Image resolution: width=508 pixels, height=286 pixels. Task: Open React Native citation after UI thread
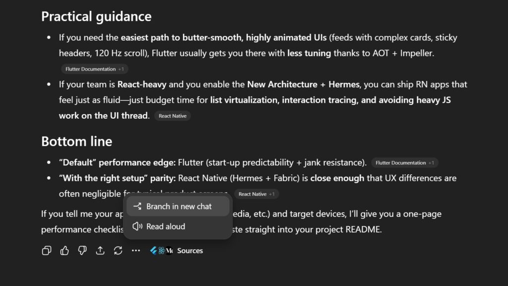point(172,116)
